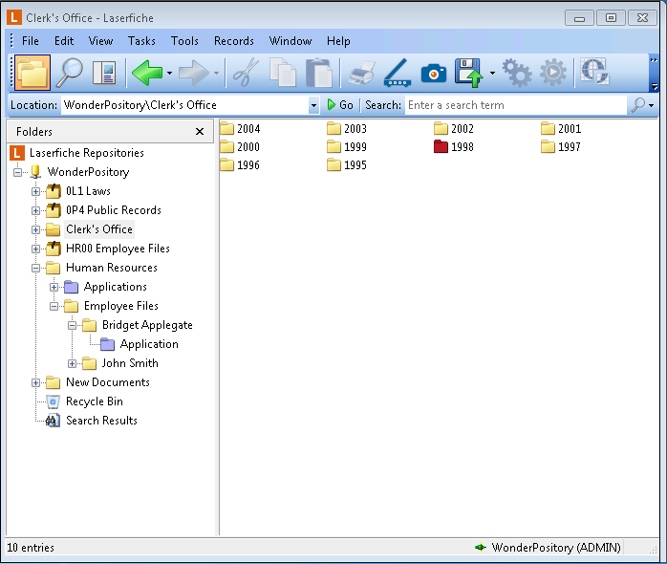Open the import icon dropdown arrow
Image resolution: width=667 pixels, height=564 pixels.
[x=492, y=74]
